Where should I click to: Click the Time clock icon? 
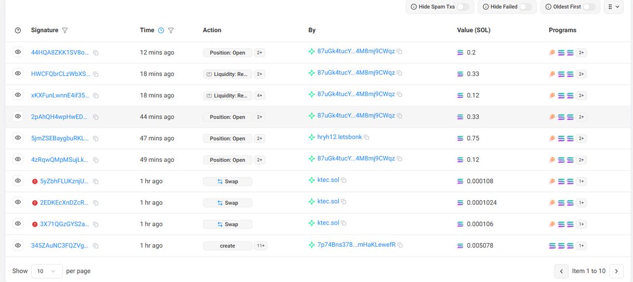pyautogui.click(x=161, y=31)
